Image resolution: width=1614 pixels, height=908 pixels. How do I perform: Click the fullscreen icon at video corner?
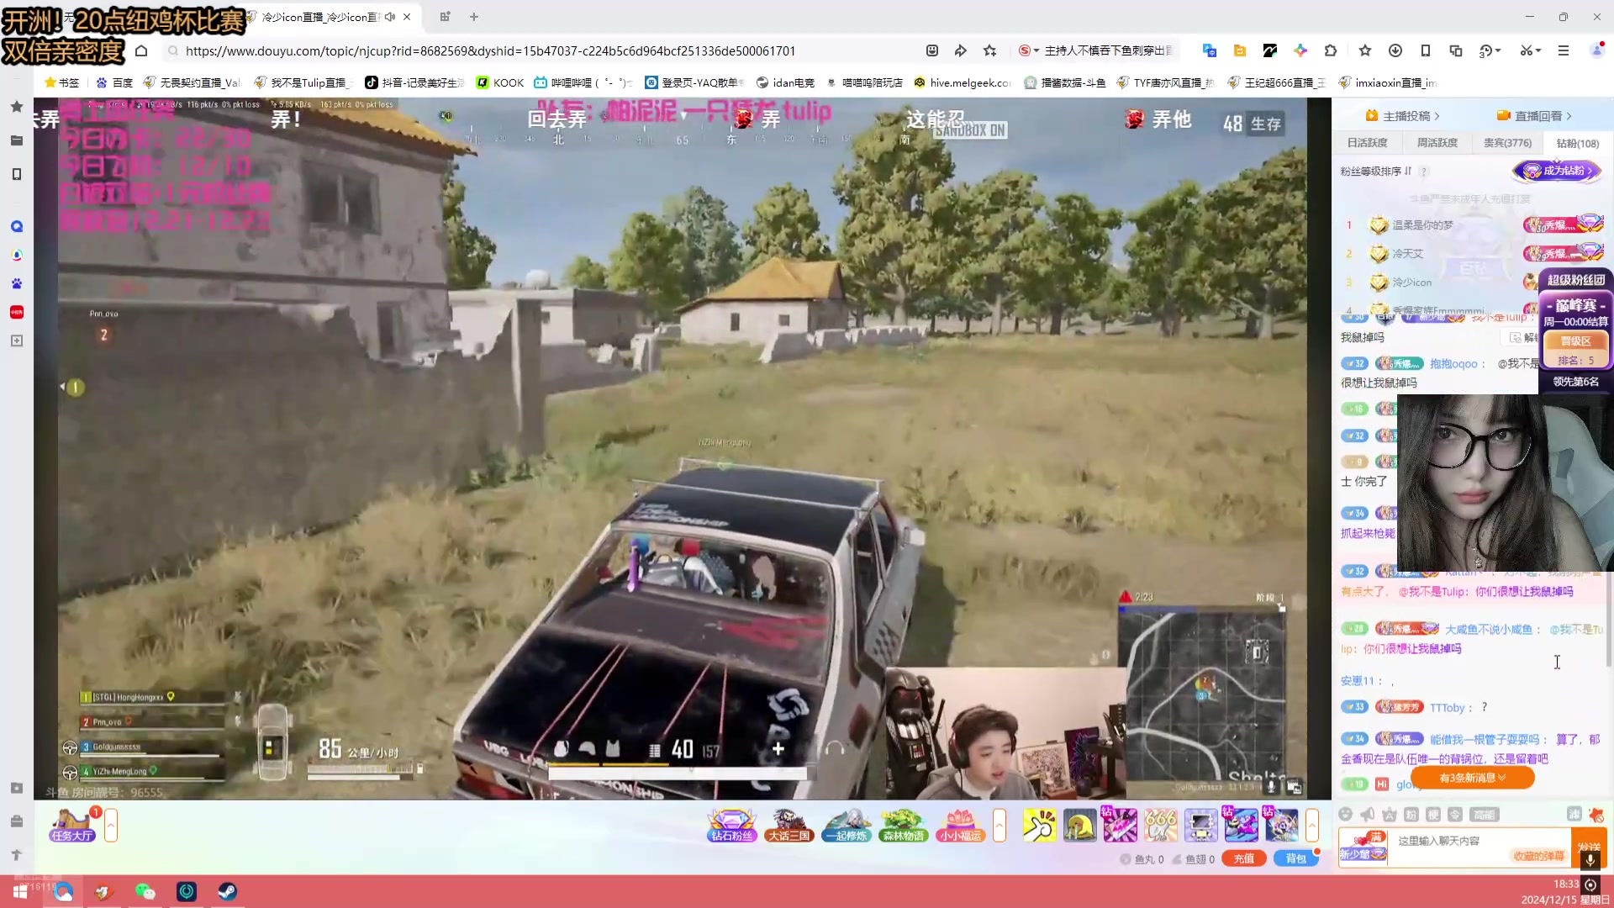click(x=1295, y=787)
